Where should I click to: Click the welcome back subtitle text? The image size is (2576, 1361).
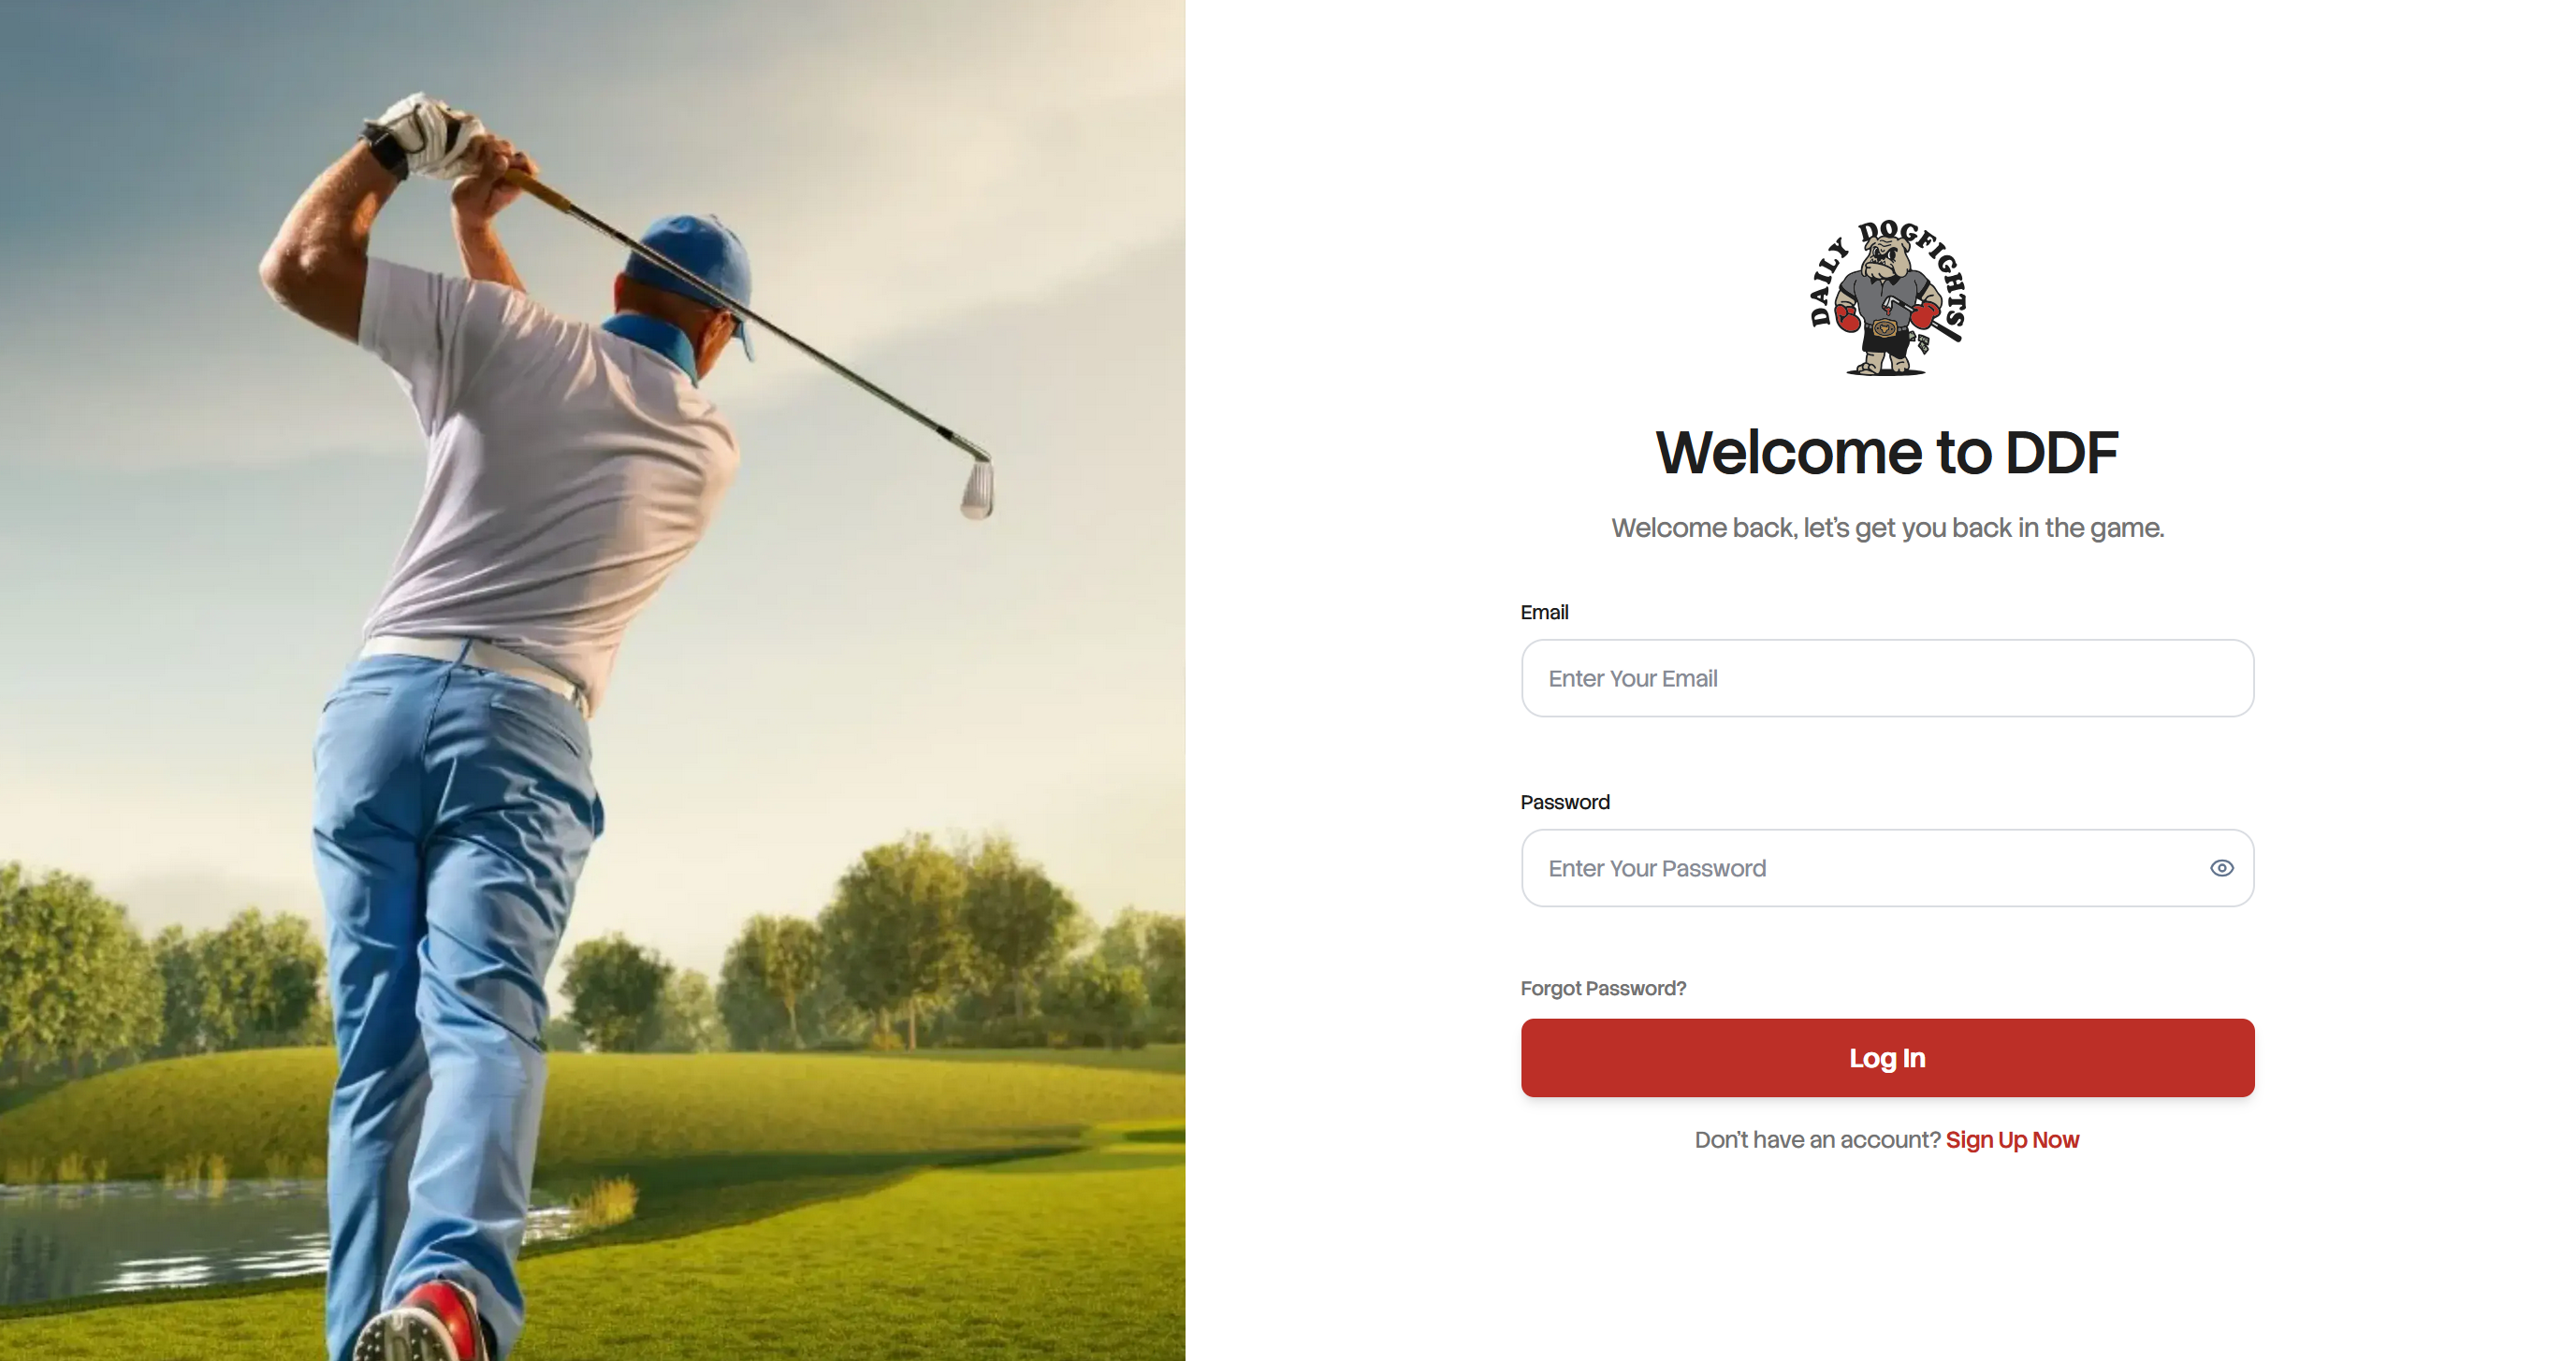click(1887, 527)
